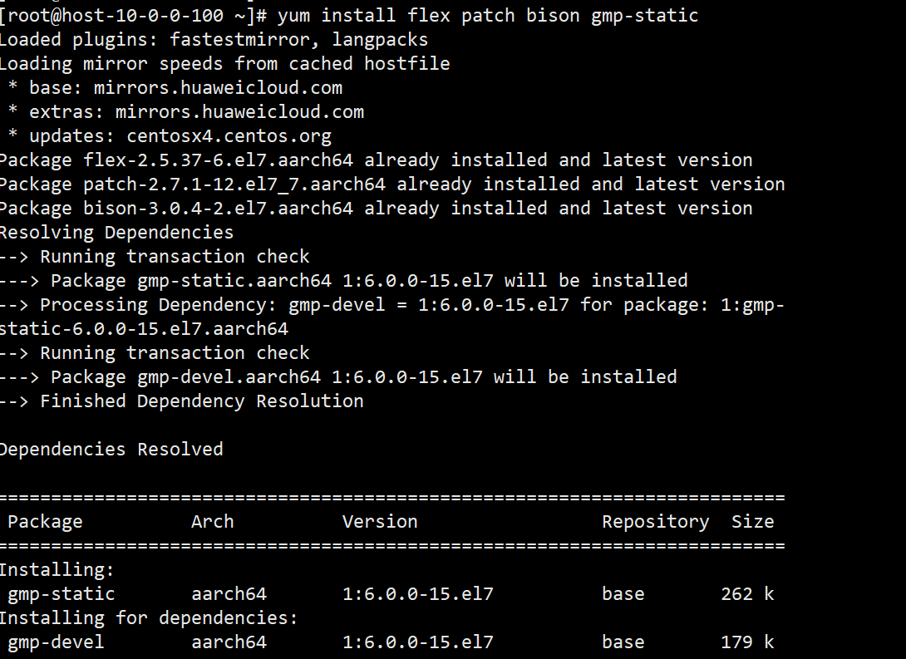Click the Version column header
The image size is (906, 659).
pos(380,522)
